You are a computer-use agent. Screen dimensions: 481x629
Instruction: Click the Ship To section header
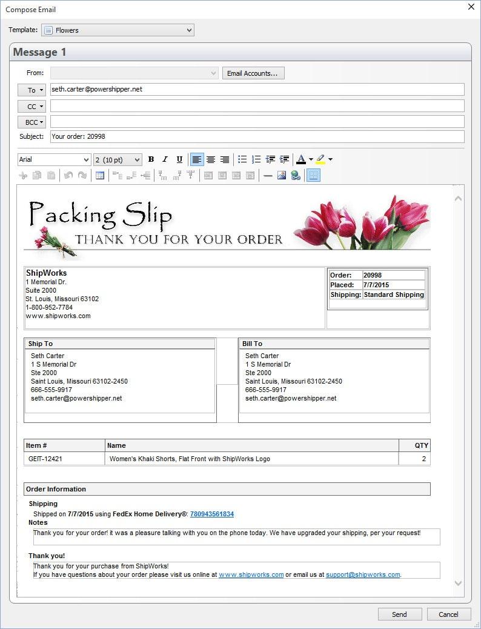tap(120, 344)
